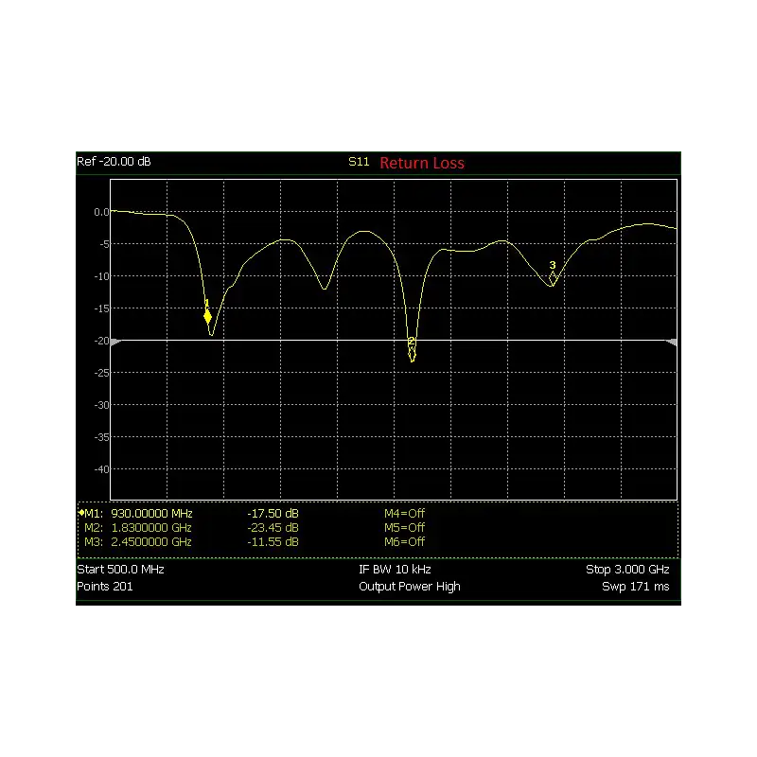Click the "-11.55 dB" marker value
The height and width of the screenshot is (757, 757).
point(273,542)
